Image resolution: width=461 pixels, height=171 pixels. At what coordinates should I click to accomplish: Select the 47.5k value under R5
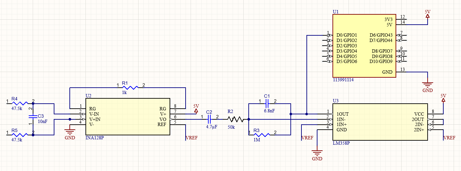click(x=17, y=140)
